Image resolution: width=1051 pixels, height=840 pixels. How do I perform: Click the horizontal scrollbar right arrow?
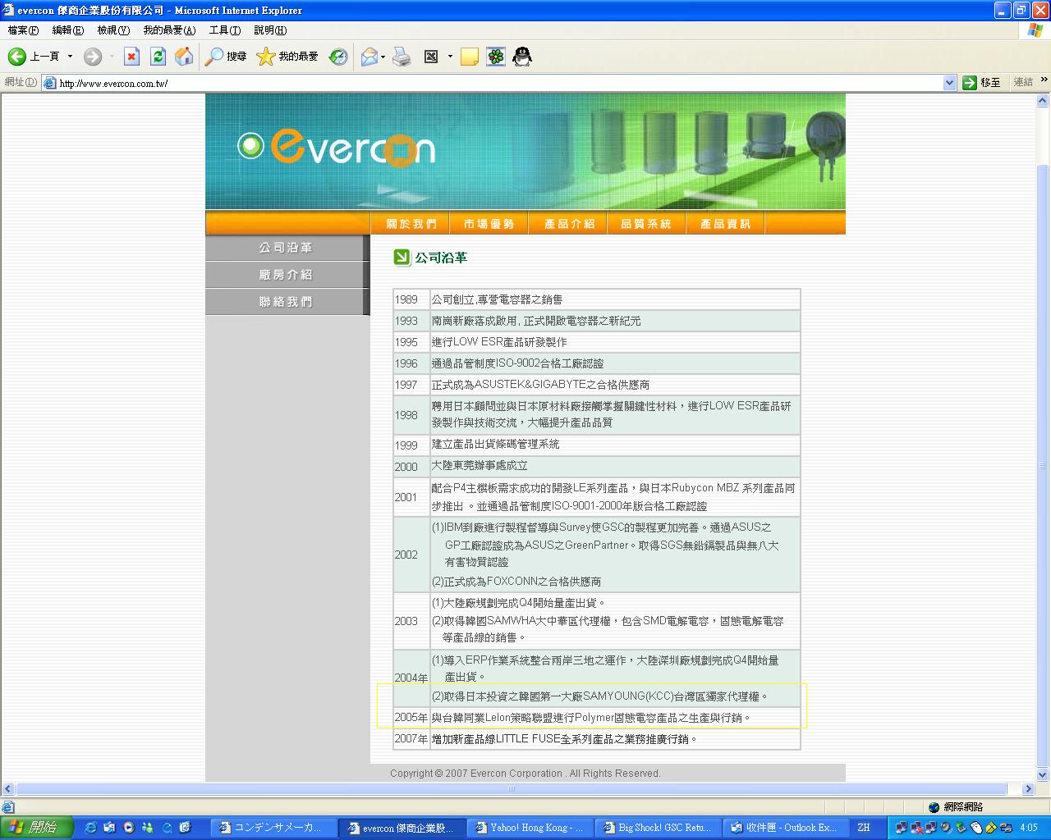[x=1027, y=789]
